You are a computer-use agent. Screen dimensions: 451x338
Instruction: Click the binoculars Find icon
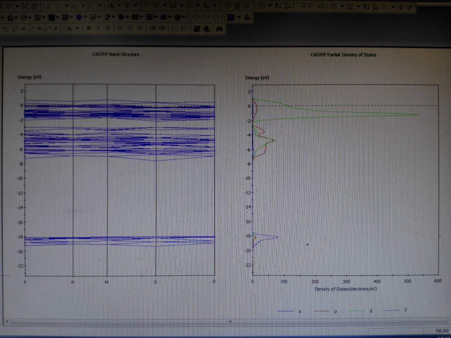pos(218,29)
